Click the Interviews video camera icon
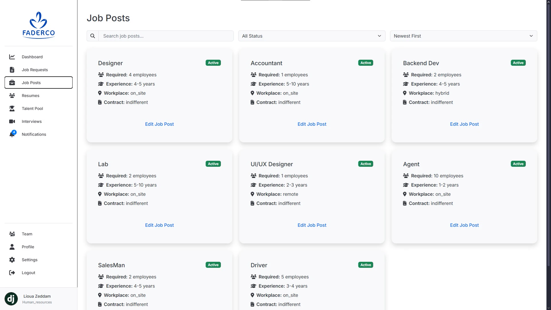This screenshot has height=310, width=551. [x=12, y=121]
